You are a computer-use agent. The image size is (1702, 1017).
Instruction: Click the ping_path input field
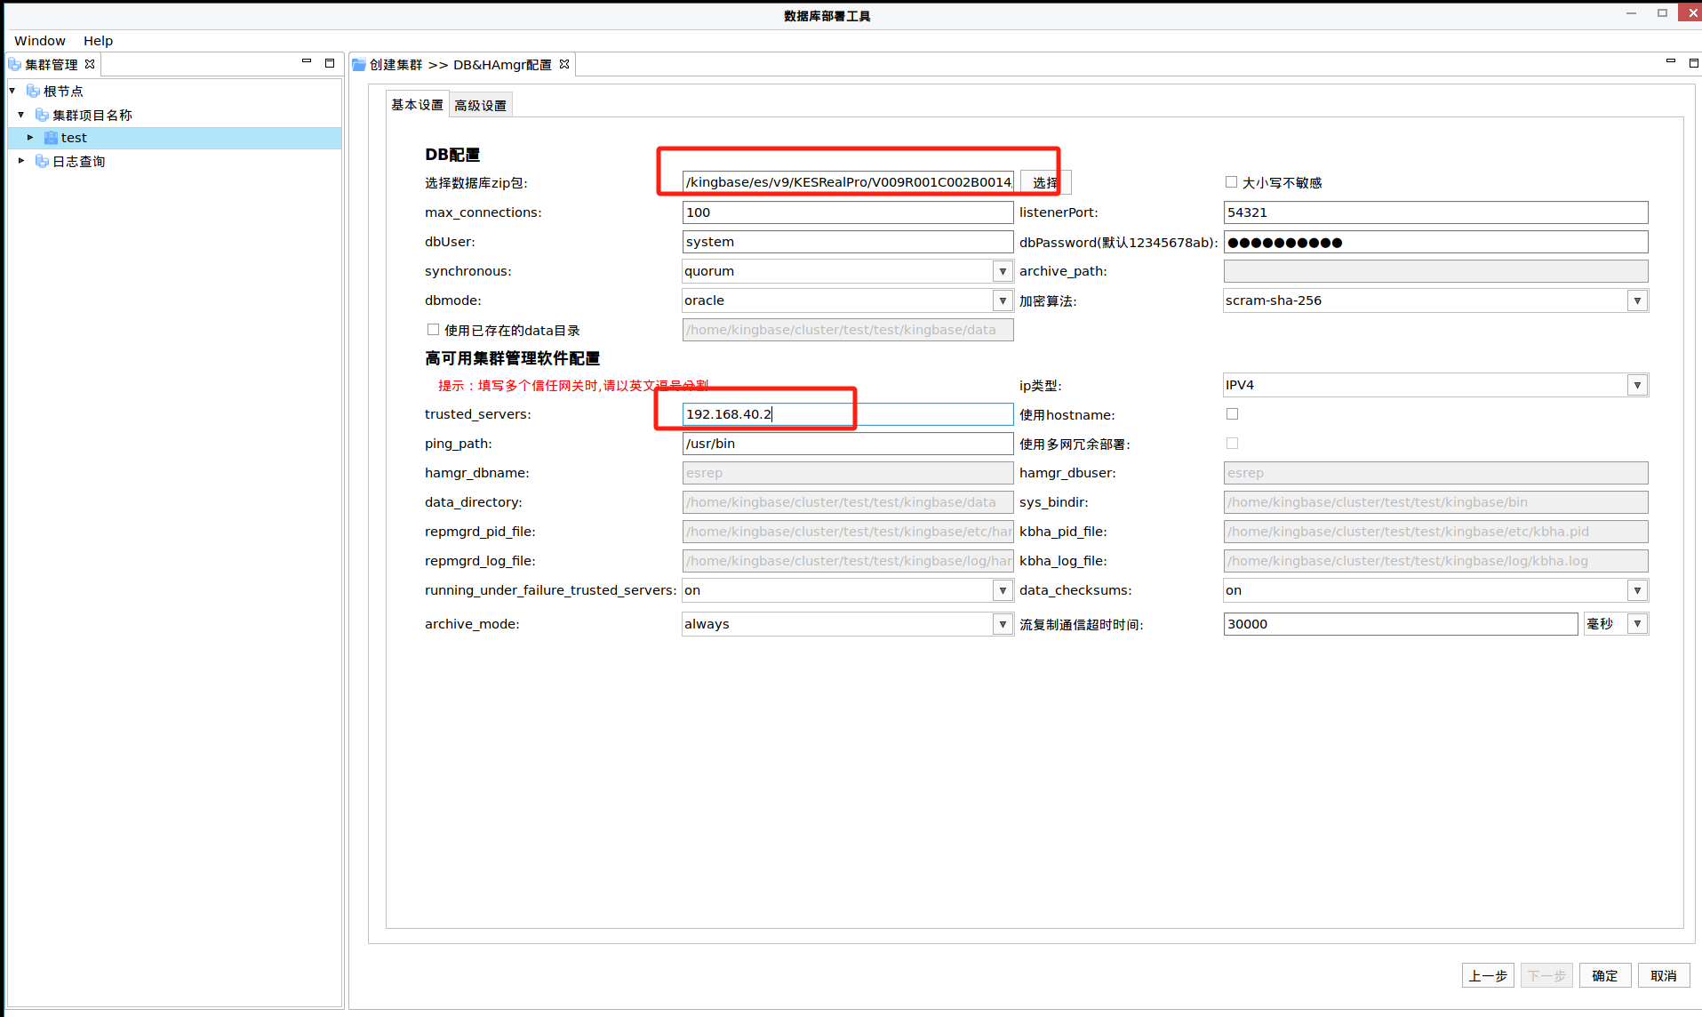click(x=848, y=444)
